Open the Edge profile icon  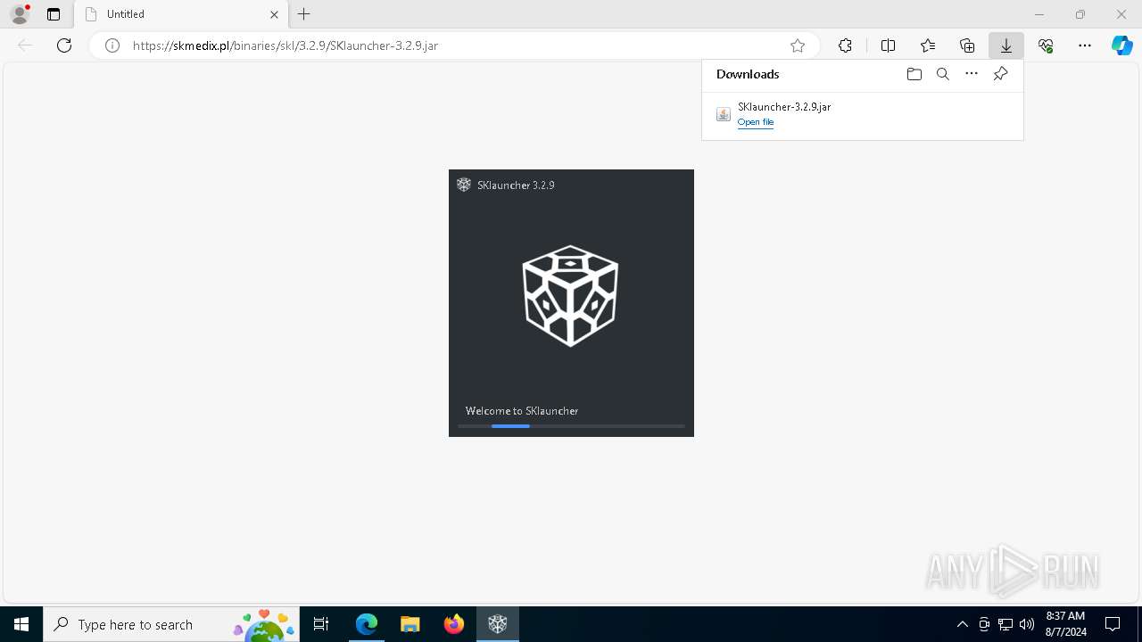[x=20, y=14]
